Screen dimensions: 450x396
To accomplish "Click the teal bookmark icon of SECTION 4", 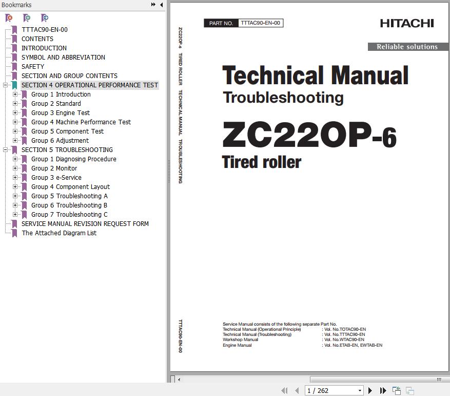I will click(x=14, y=85).
